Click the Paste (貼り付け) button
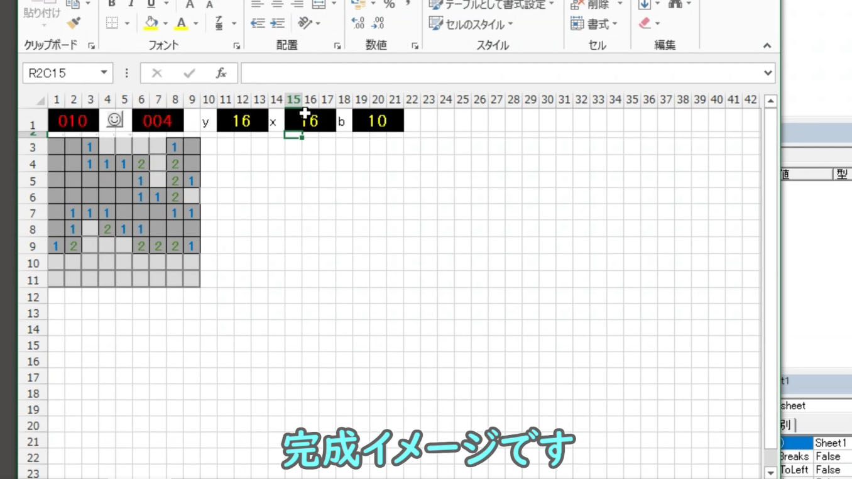852x479 pixels. 41,14
